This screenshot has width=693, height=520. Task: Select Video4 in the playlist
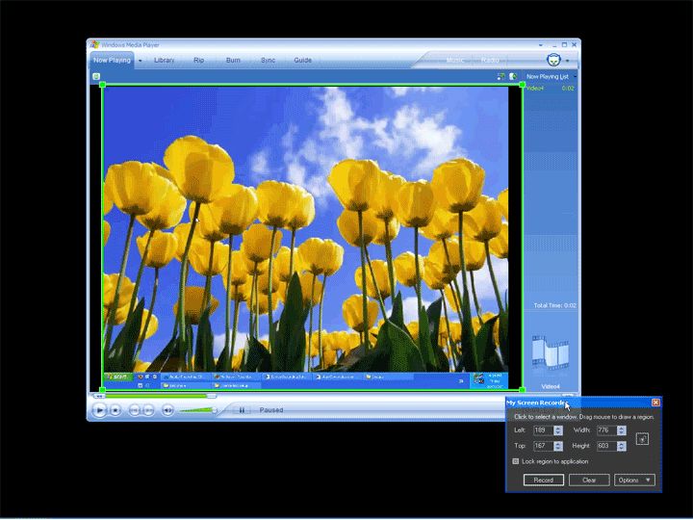pos(537,88)
